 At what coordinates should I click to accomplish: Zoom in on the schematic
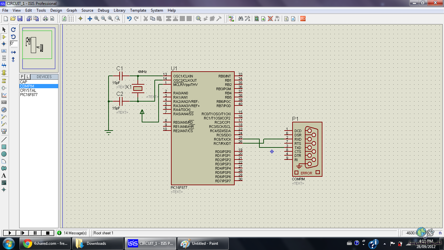pyautogui.click(x=97, y=19)
